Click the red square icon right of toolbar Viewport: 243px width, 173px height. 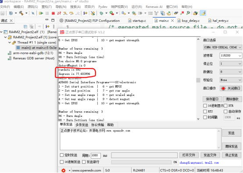182,13
